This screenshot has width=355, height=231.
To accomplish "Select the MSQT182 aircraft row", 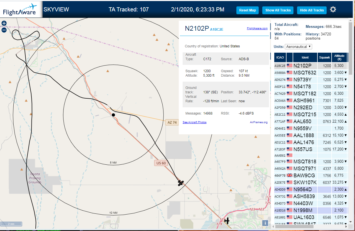I will [x=311, y=94].
